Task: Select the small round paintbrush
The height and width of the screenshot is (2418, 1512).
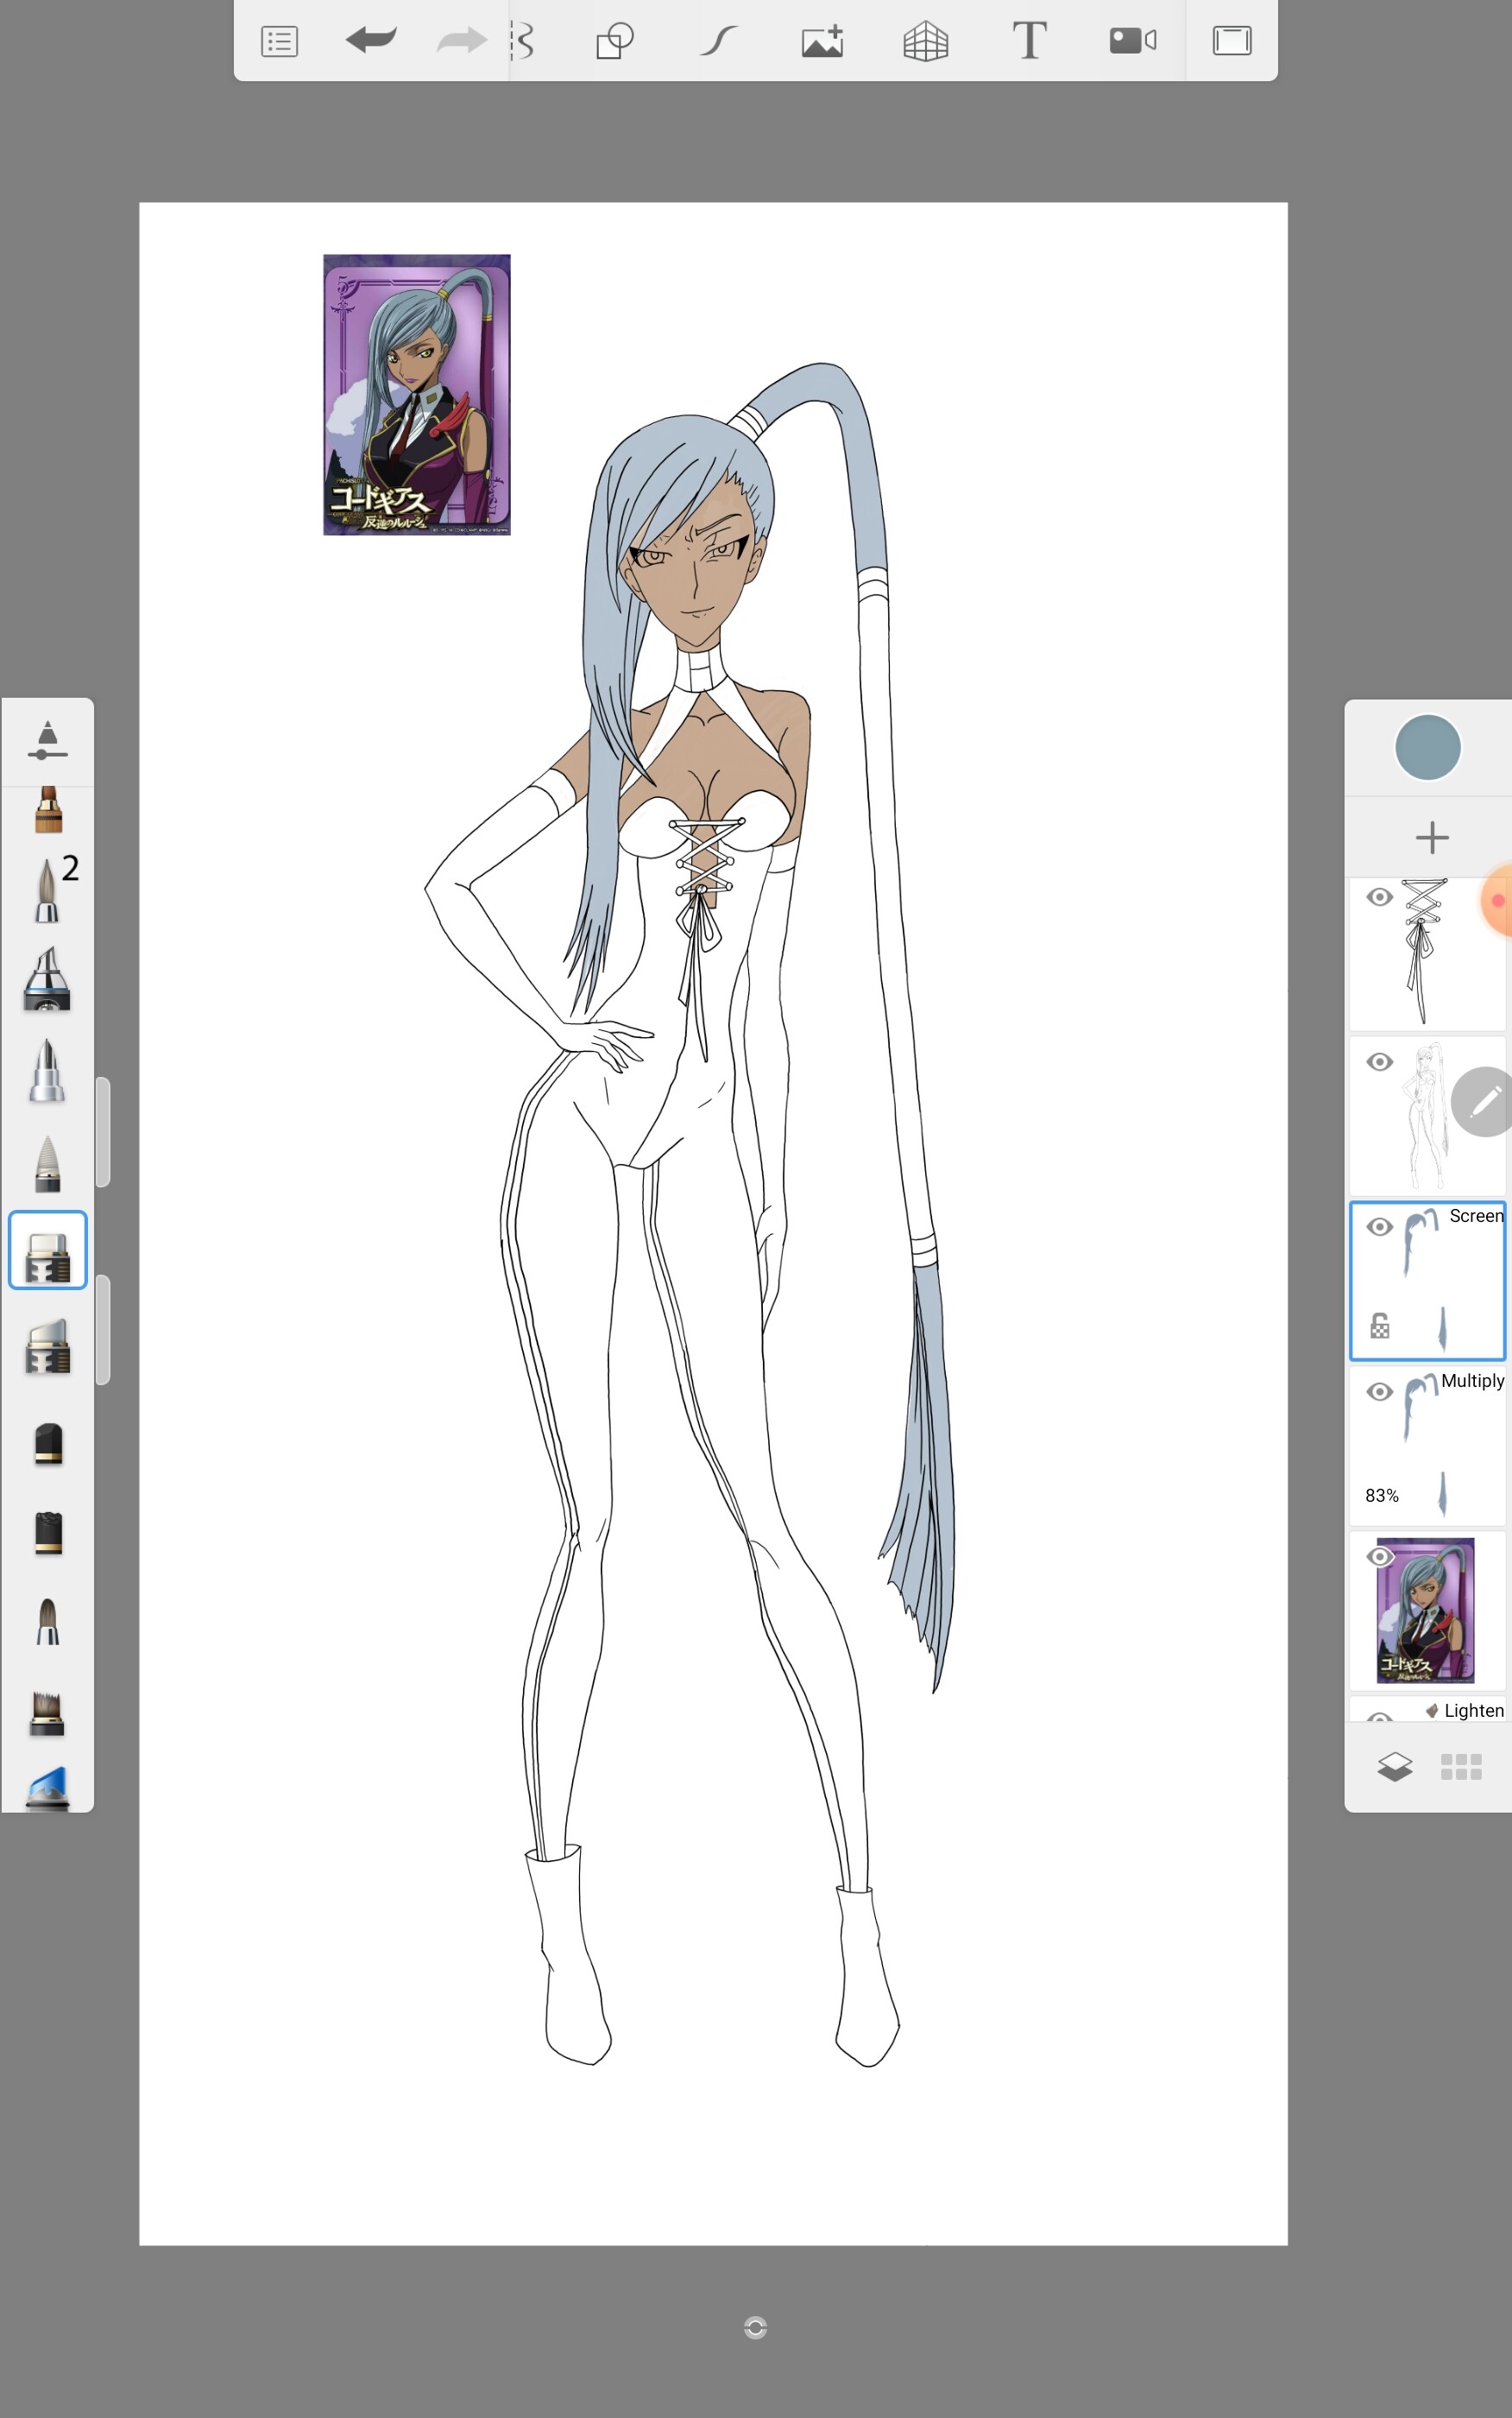Action: pos(47,1622)
